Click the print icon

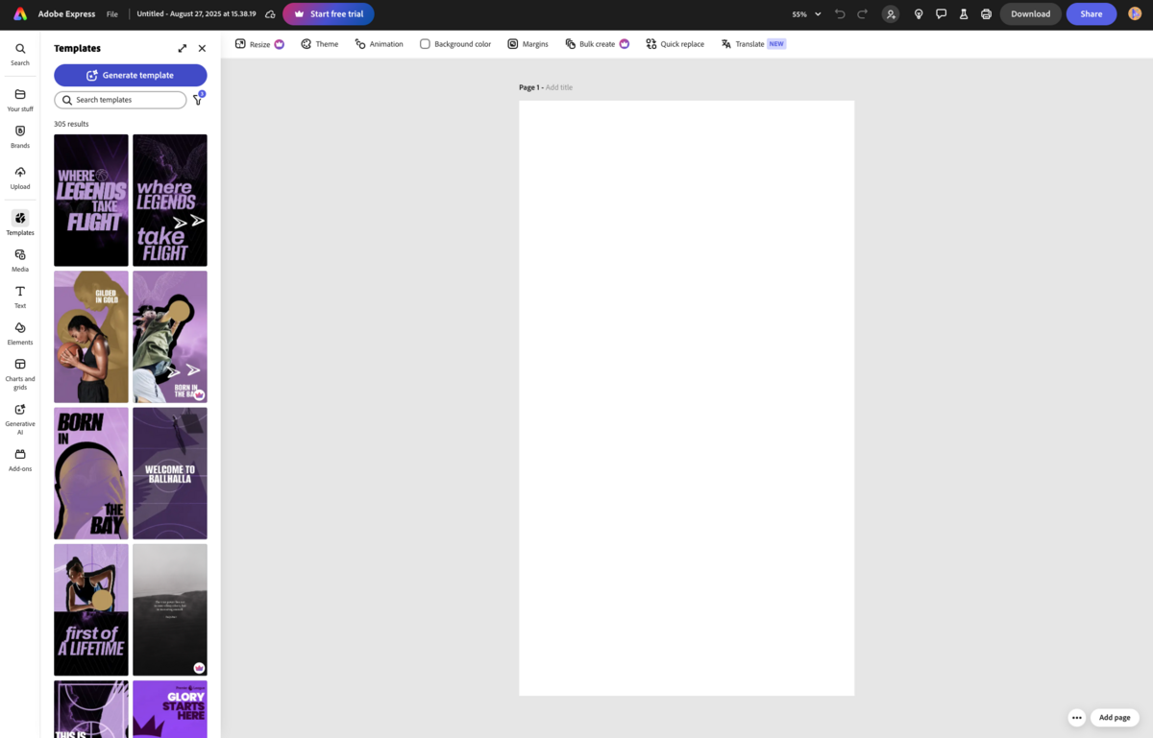pos(986,14)
